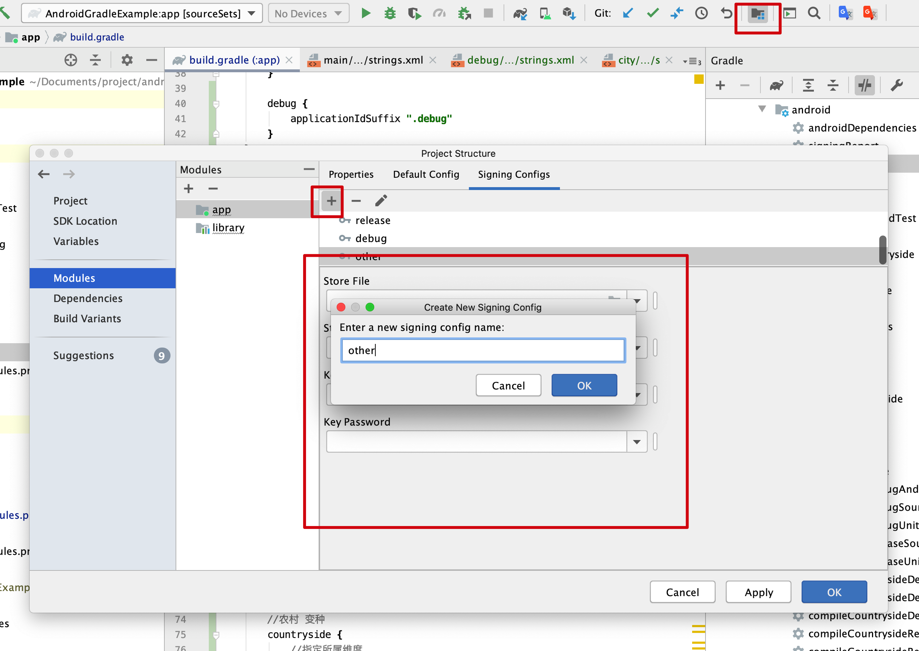Click locate target crosshair in project panel
This screenshot has height=651, width=919.
pos(70,60)
